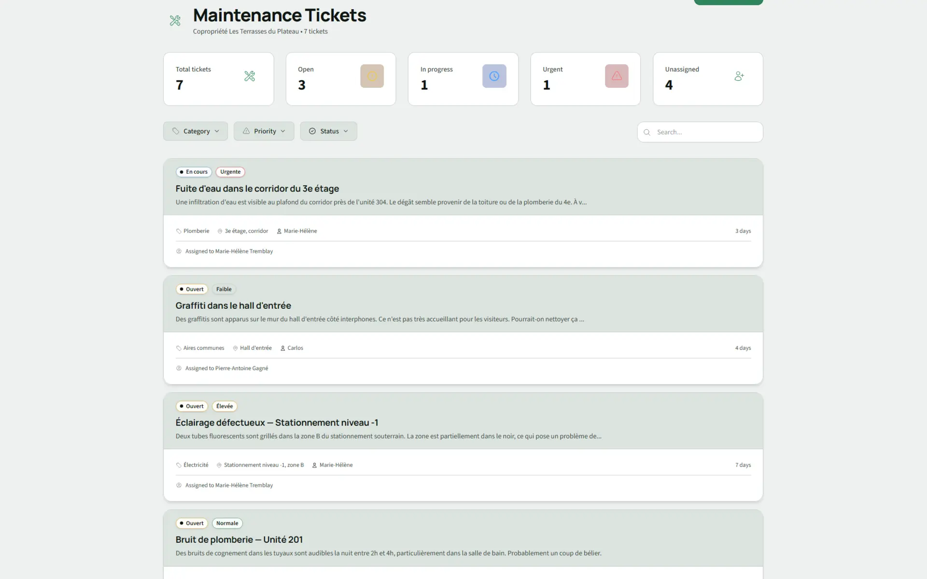Open the Priority filter dropdown
This screenshot has width=927, height=579.
(x=264, y=131)
